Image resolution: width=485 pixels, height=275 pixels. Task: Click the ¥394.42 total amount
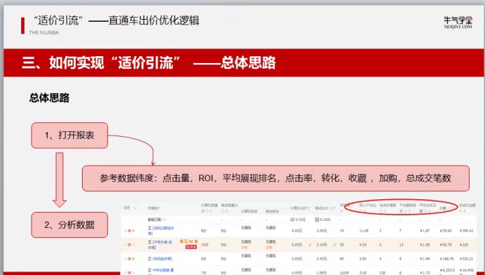pos(467,231)
